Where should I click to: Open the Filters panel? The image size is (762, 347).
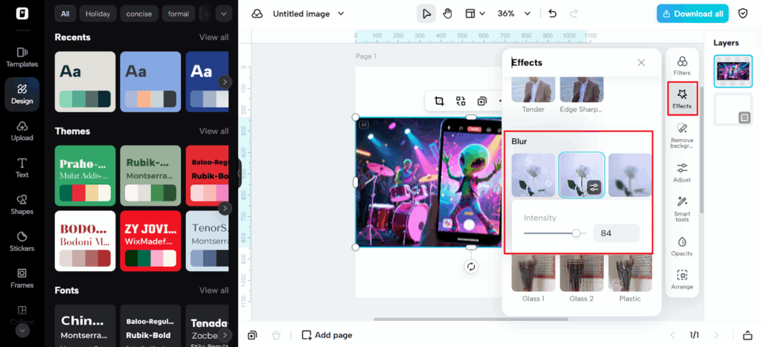coord(682,65)
